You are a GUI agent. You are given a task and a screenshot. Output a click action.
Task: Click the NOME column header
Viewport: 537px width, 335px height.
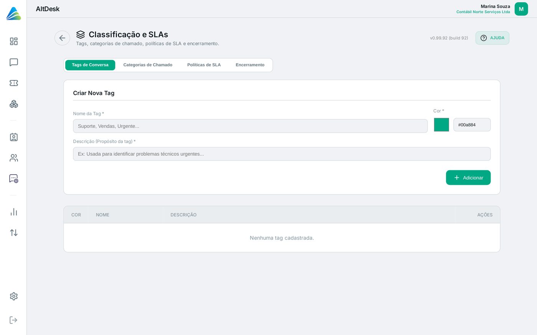pyautogui.click(x=103, y=215)
